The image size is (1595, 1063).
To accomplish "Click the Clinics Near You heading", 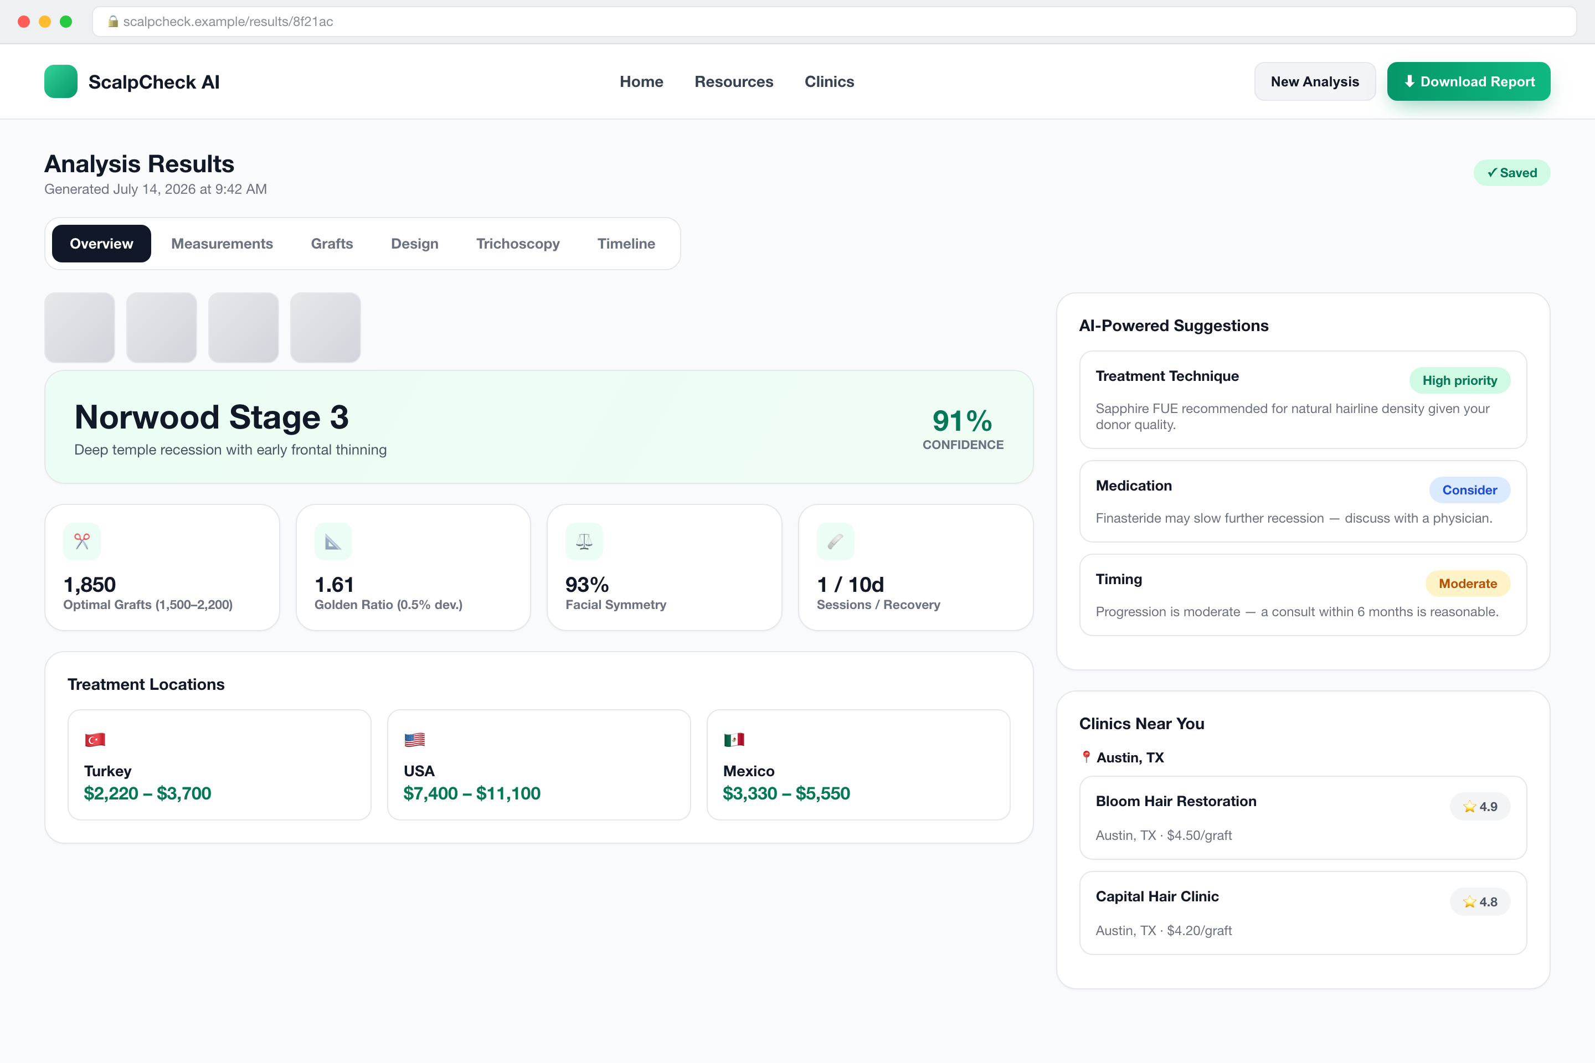I will click(1142, 724).
